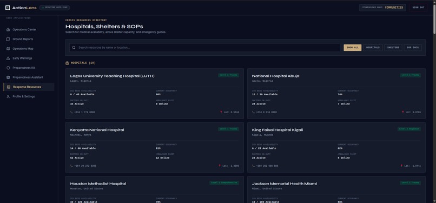Select the Show All filter
436x203 pixels.
[x=353, y=48]
